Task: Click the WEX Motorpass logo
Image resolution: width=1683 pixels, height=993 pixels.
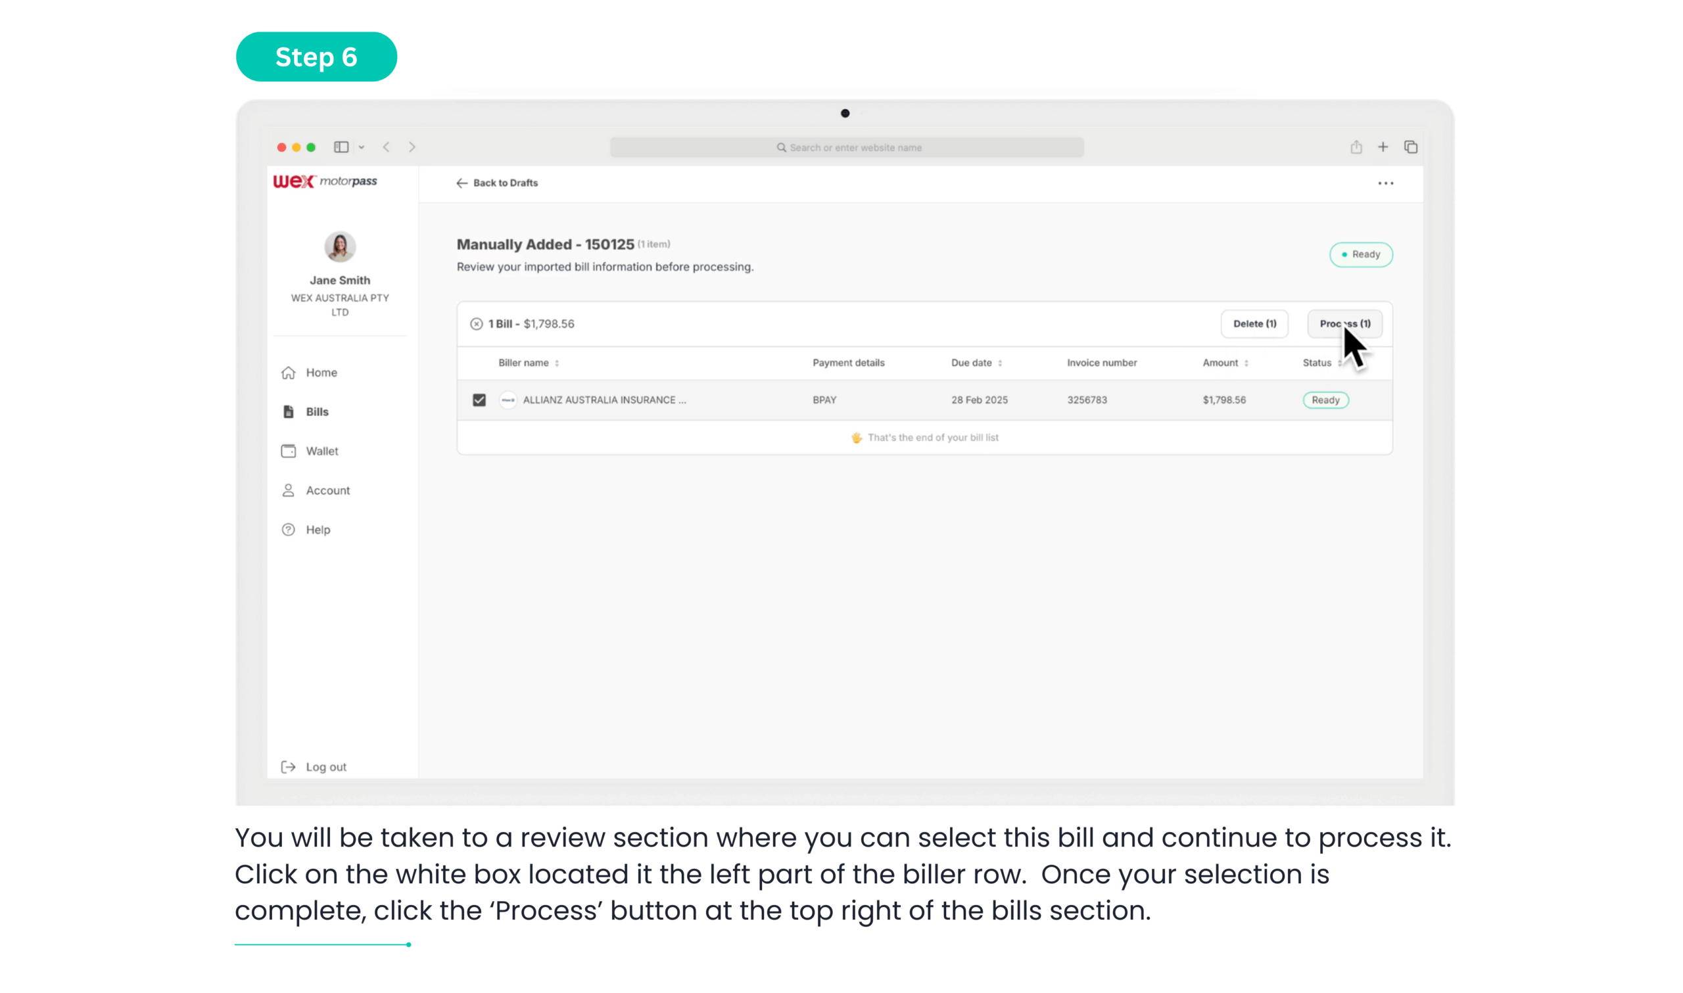Action: tap(325, 181)
